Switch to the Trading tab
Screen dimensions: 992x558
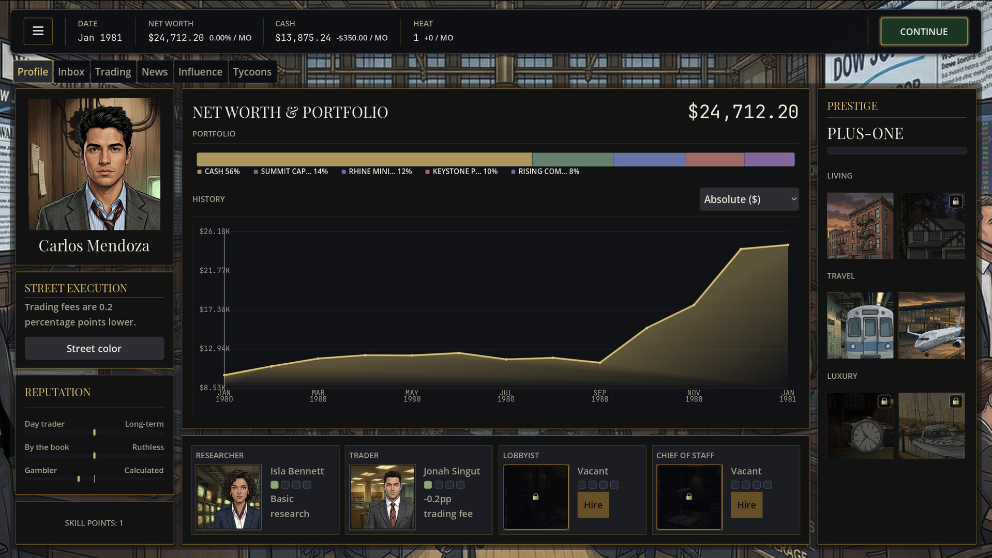[113, 72]
